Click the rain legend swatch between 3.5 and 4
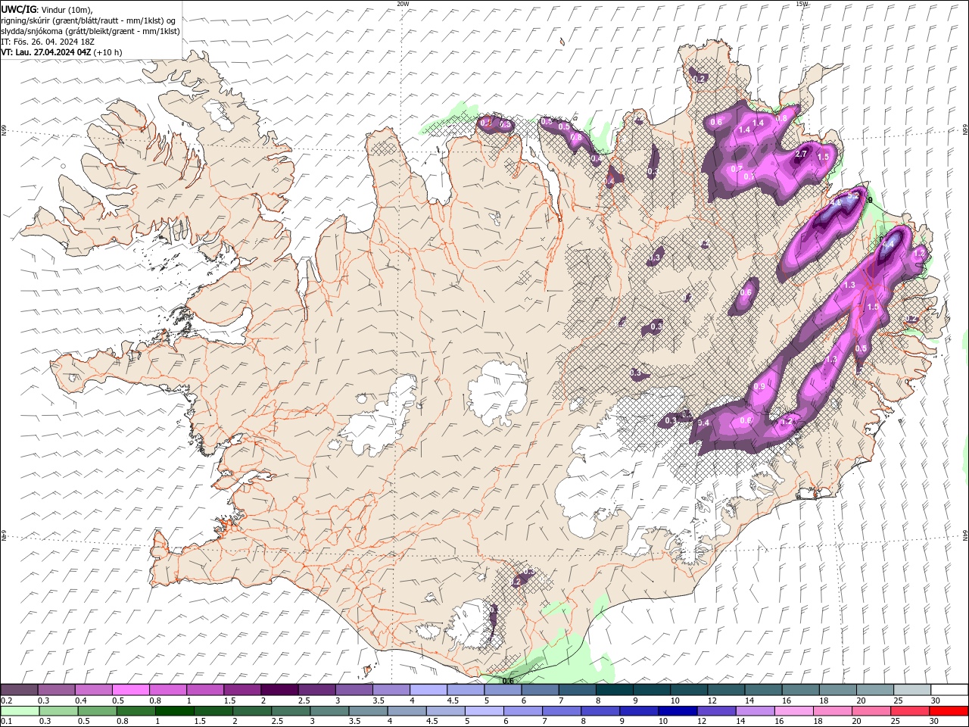 coord(368,711)
